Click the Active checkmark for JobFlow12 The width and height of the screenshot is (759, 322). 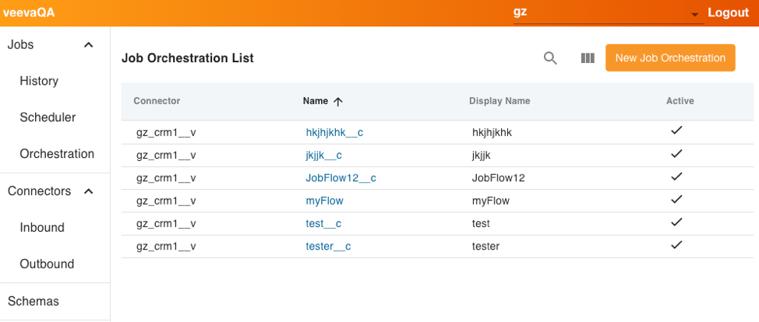pos(676,177)
